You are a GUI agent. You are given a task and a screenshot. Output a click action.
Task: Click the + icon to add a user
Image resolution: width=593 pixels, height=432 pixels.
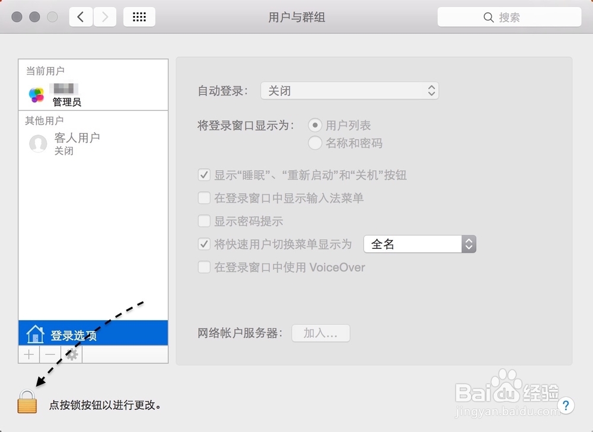(28, 354)
